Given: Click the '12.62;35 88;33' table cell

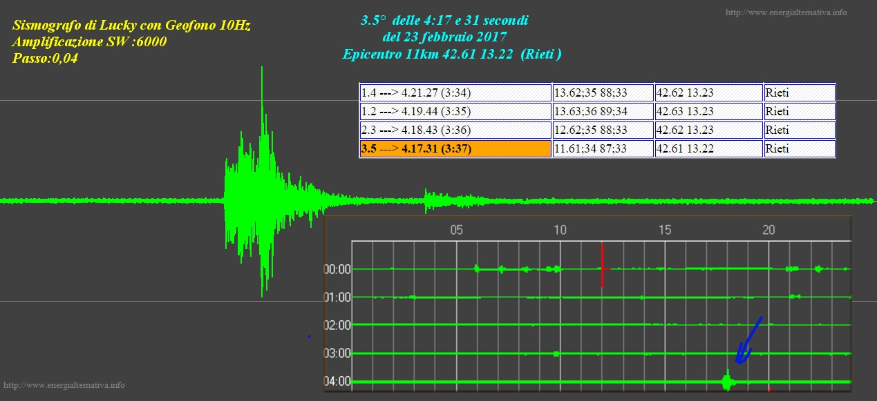Looking at the screenshot, I should tap(603, 130).
